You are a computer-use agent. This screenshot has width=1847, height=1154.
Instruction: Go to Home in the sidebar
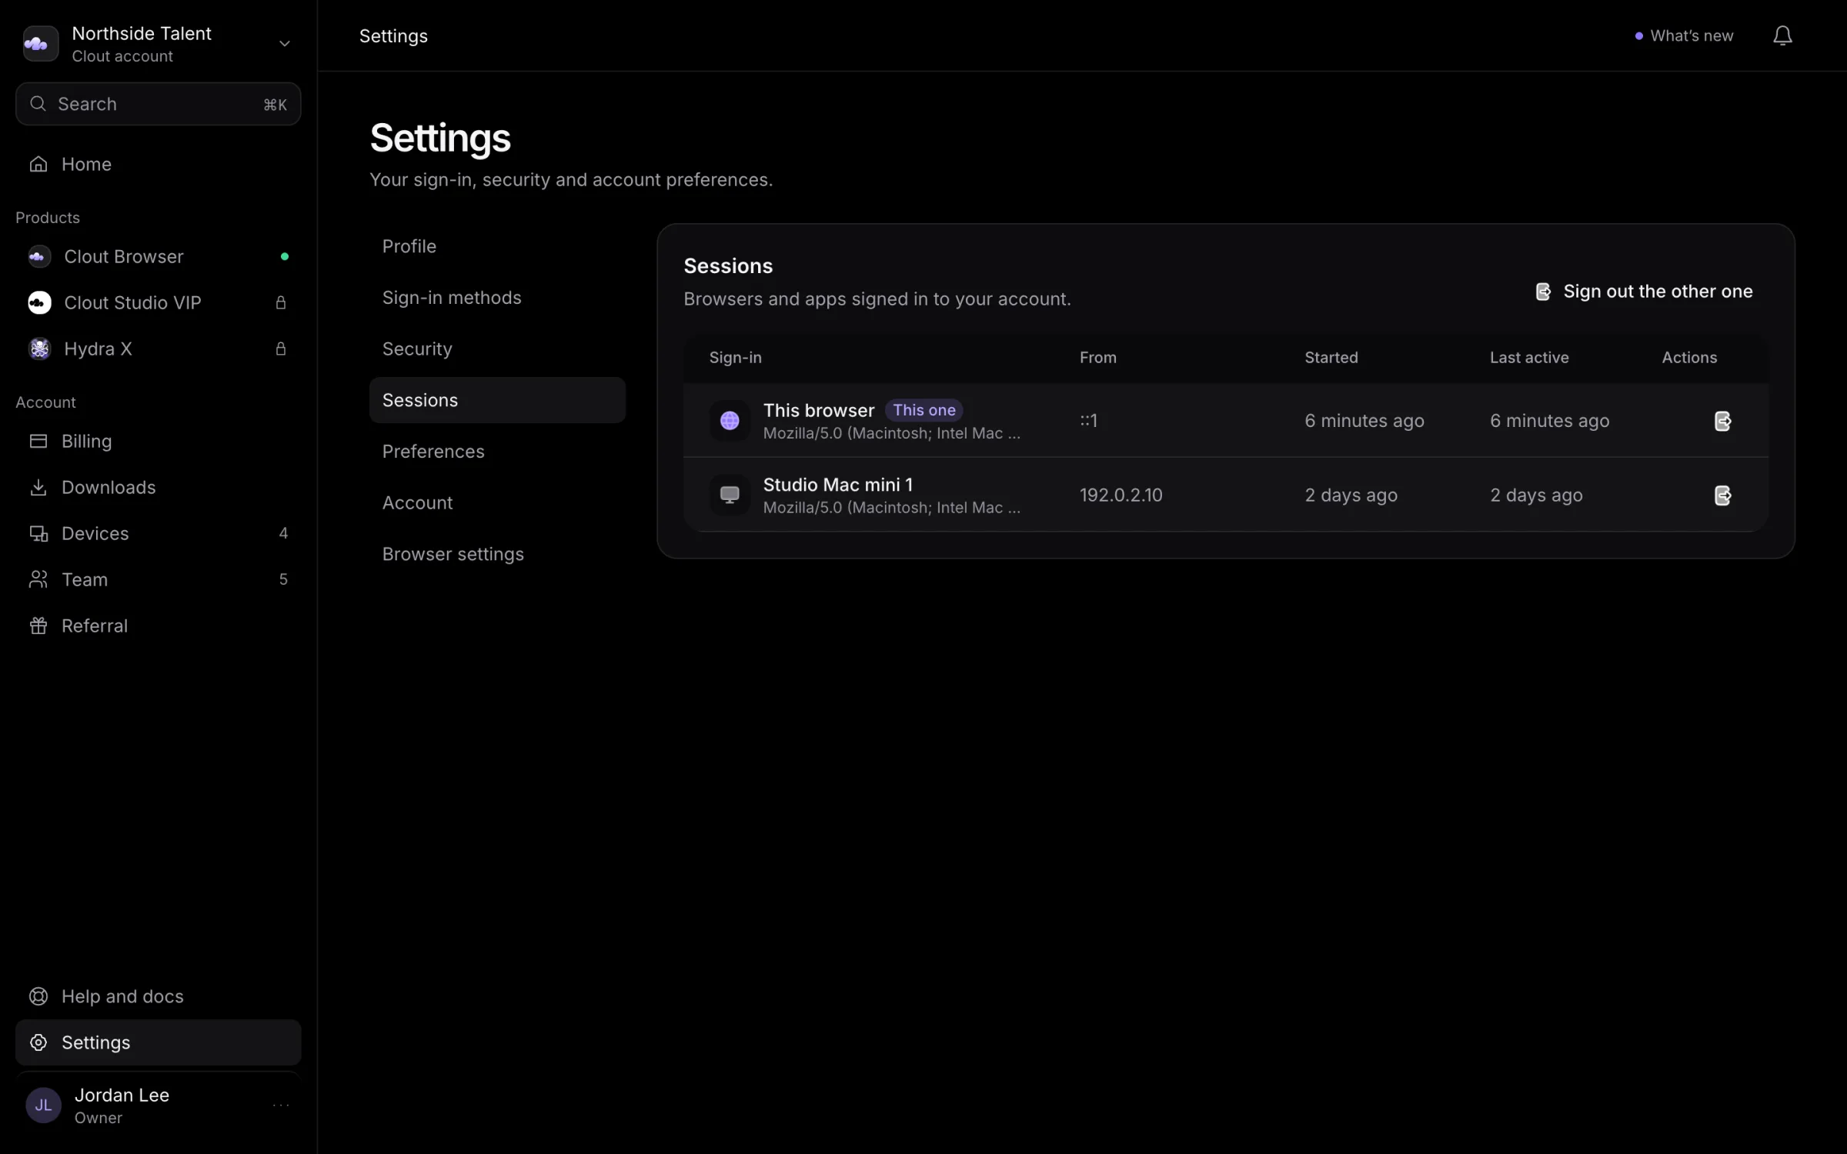[158, 164]
